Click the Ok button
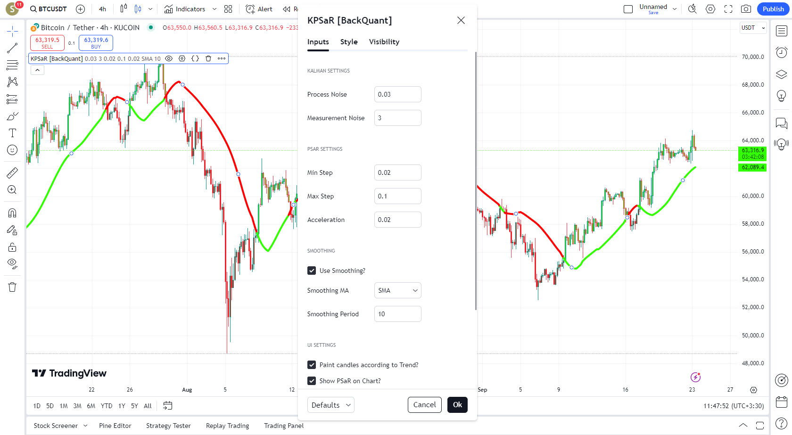Viewport: 792px width, 435px height. pyautogui.click(x=457, y=405)
